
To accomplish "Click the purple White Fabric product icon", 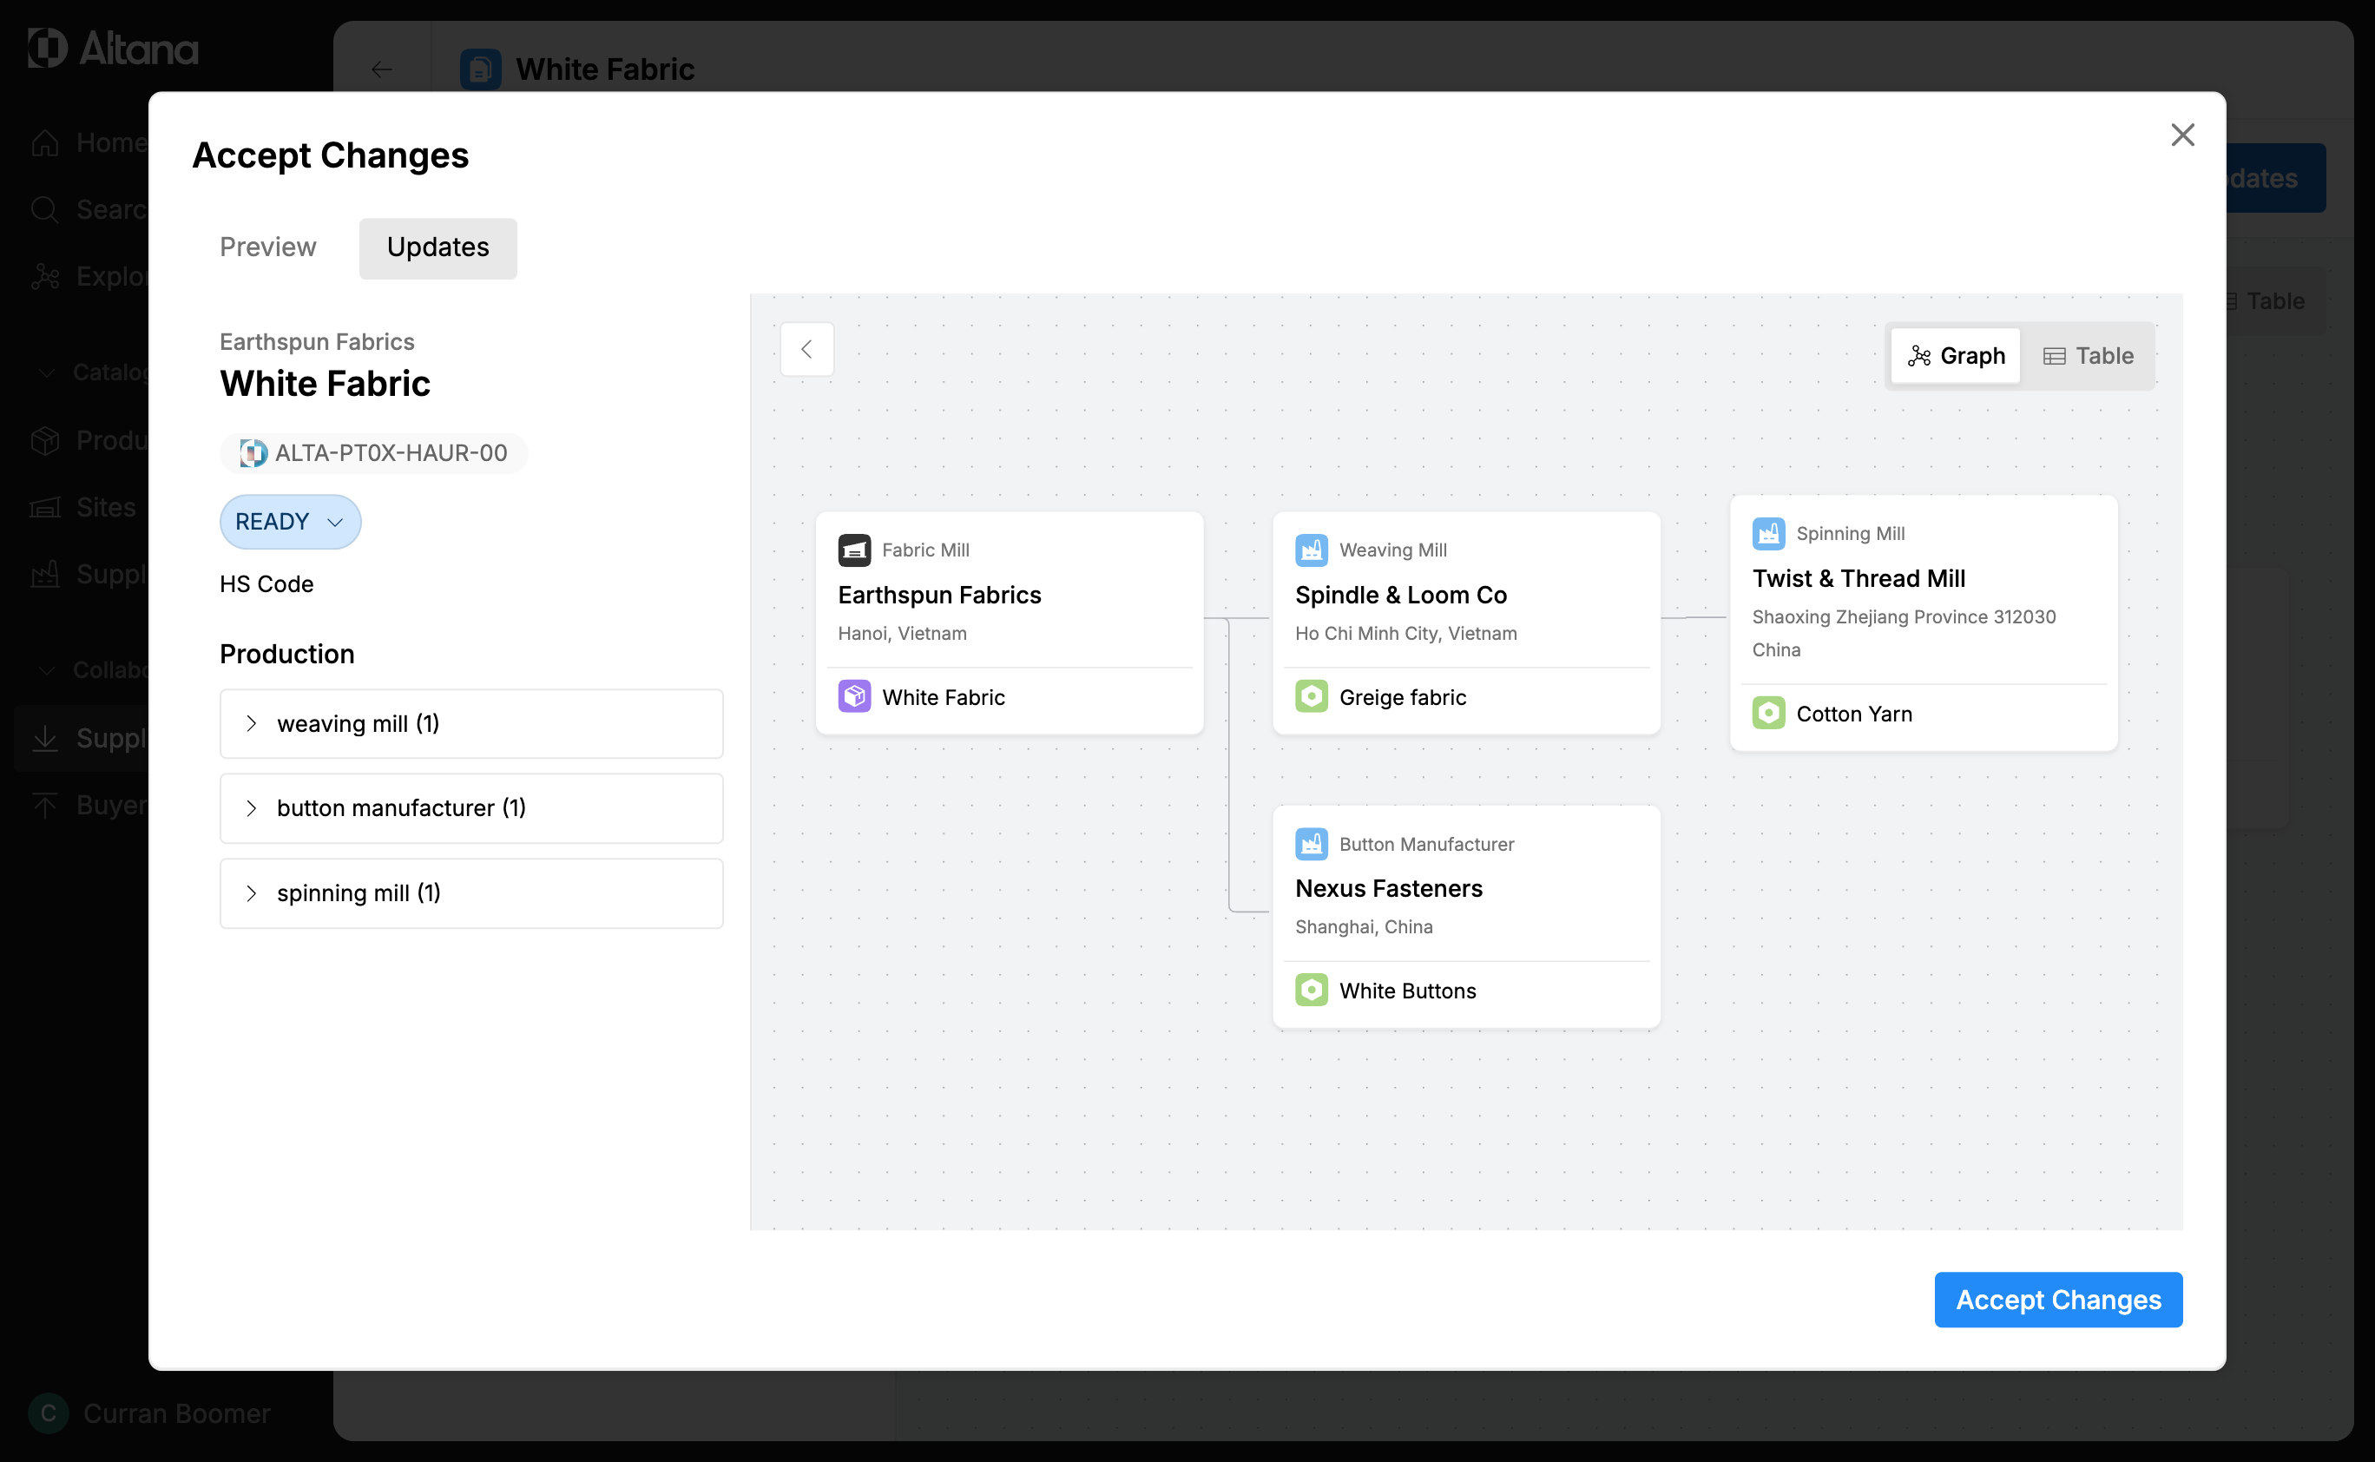I will (x=853, y=697).
